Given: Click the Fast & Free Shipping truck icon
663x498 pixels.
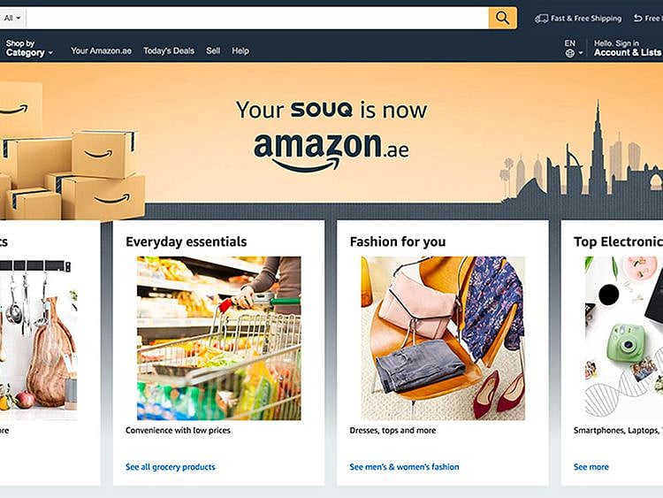Looking at the screenshot, I should tap(541, 19).
